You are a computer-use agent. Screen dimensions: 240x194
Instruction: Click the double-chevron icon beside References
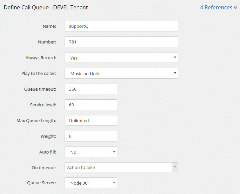tap(236, 7)
